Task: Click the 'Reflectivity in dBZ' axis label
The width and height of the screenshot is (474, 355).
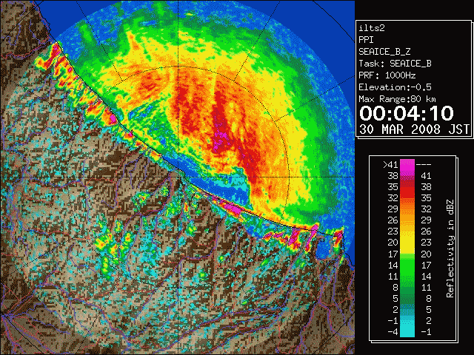Action: tap(450, 248)
